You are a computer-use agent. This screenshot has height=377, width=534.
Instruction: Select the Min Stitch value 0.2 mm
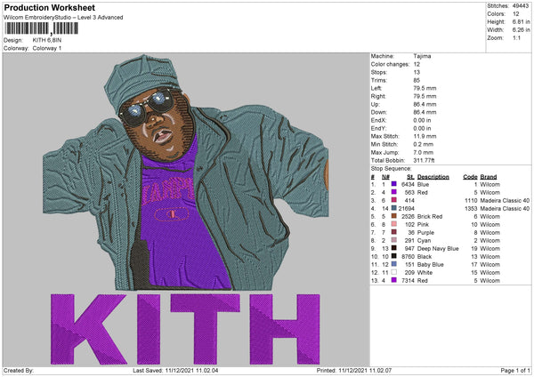click(x=424, y=144)
